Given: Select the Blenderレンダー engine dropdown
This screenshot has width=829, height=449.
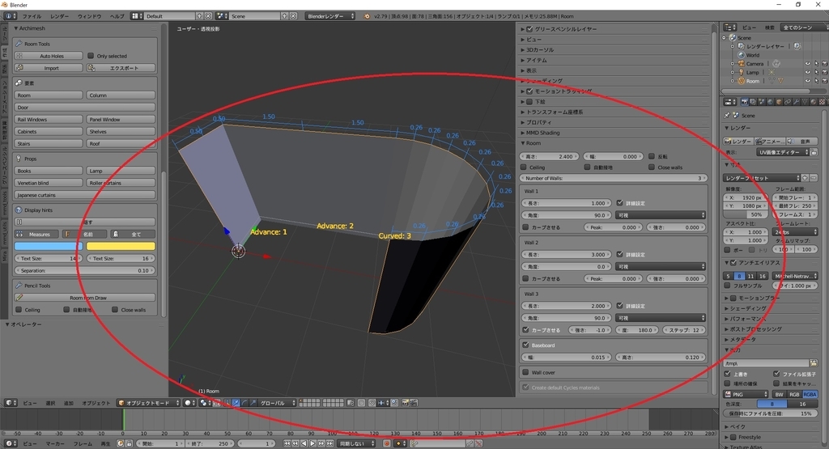Looking at the screenshot, I should (330, 16).
